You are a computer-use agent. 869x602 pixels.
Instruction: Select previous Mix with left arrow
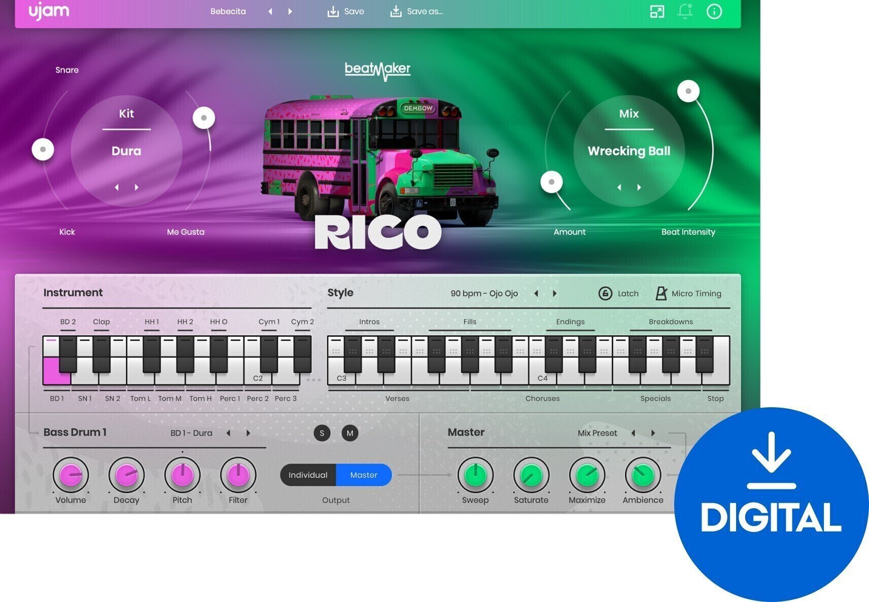(619, 187)
